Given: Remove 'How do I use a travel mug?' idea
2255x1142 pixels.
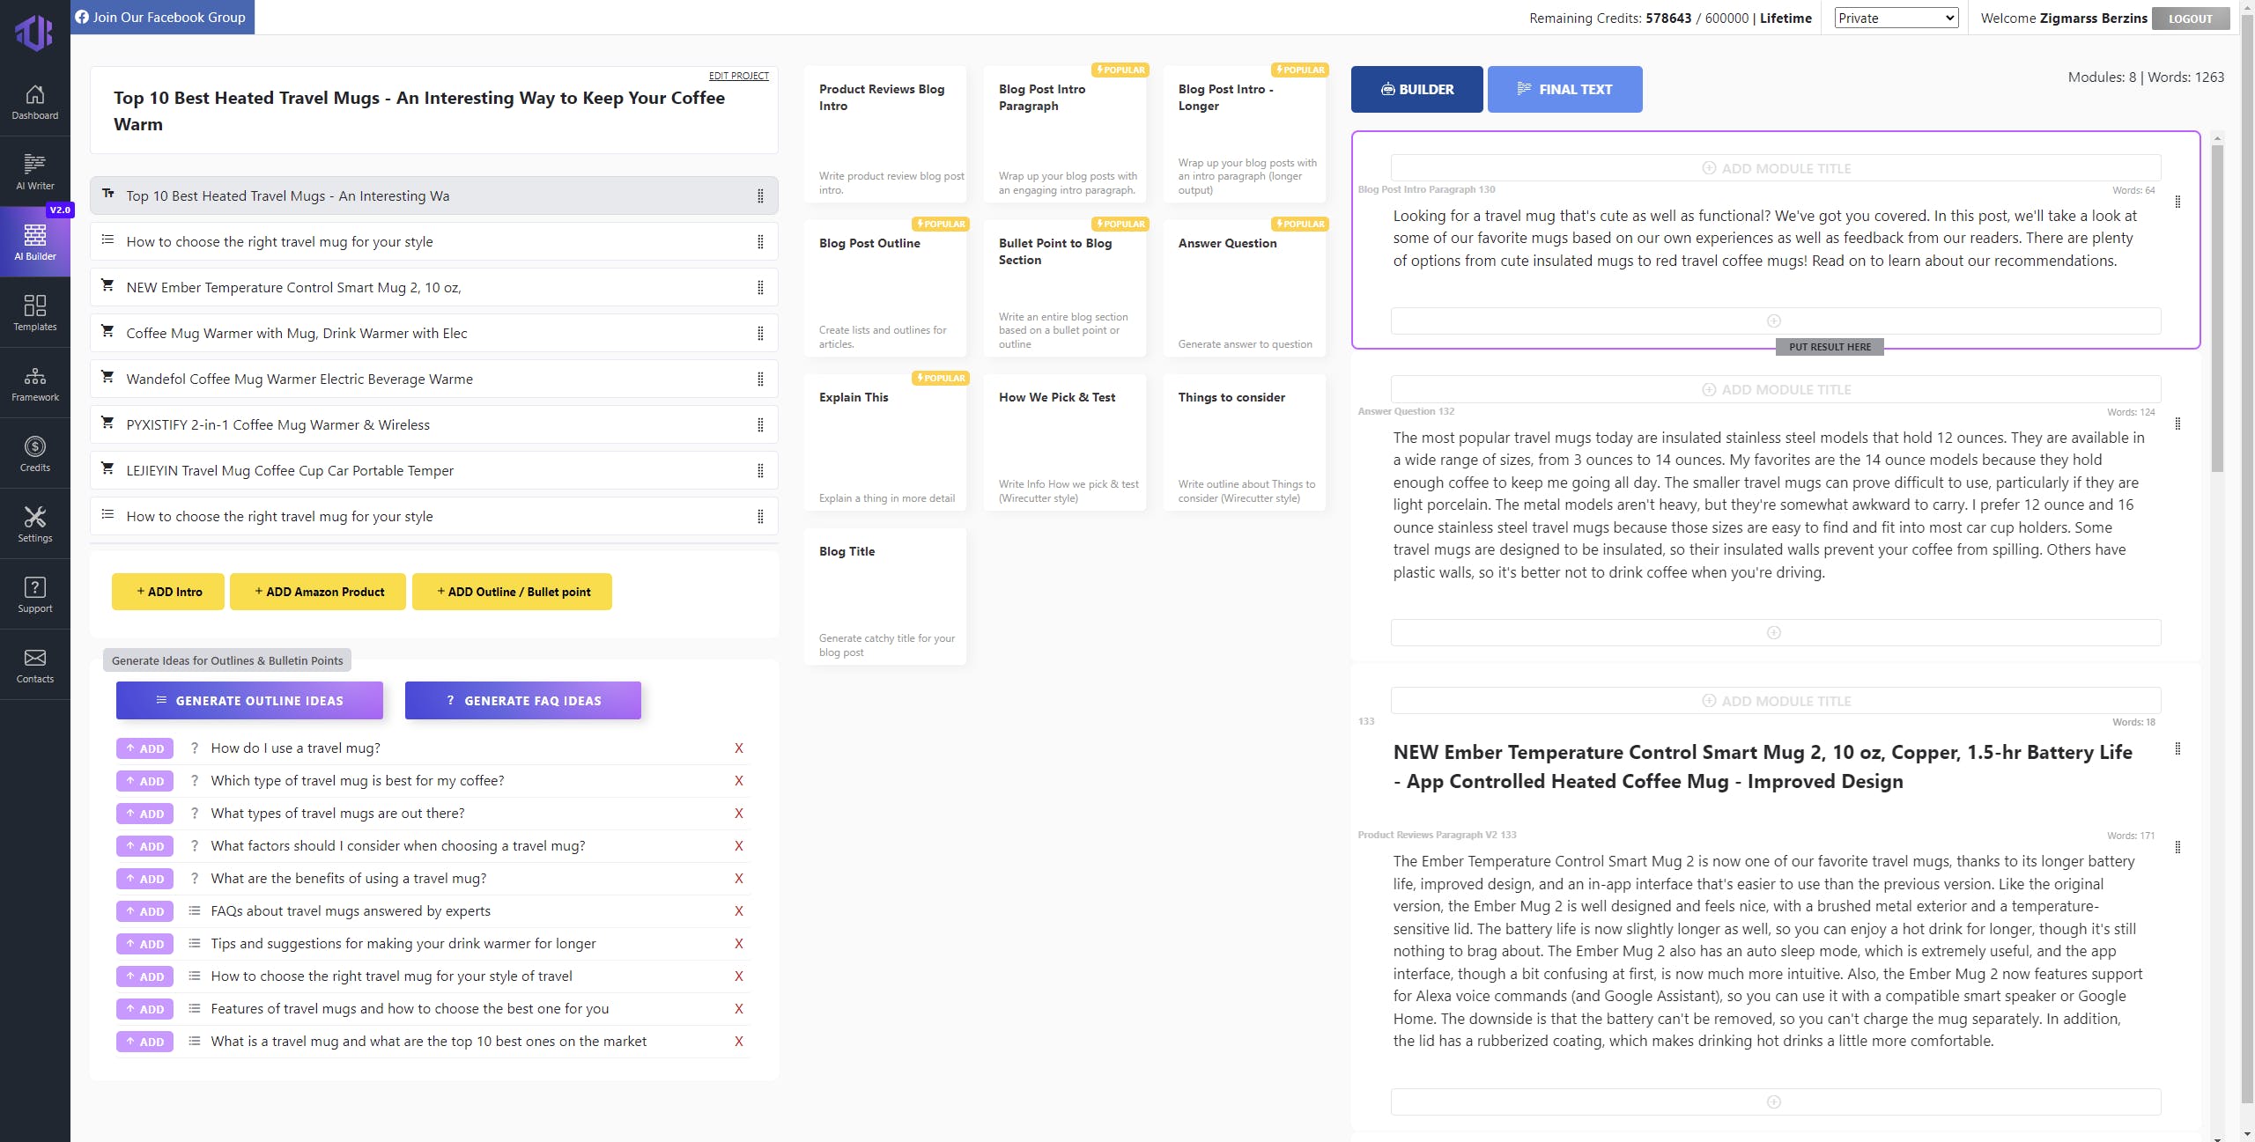Looking at the screenshot, I should click(x=738, y=748).
